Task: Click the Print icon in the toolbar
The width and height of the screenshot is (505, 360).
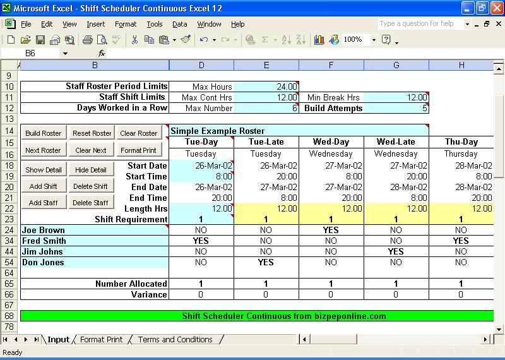Action: tap(88, 40)
